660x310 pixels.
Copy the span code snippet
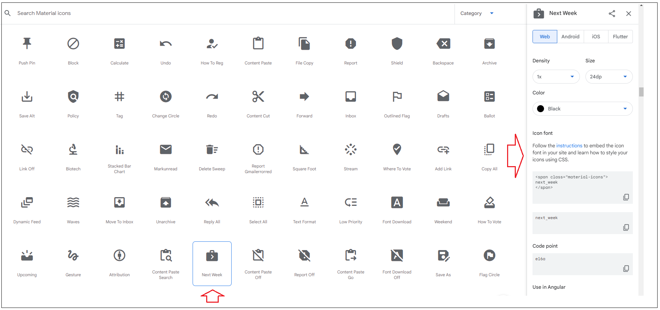(626, 197)
